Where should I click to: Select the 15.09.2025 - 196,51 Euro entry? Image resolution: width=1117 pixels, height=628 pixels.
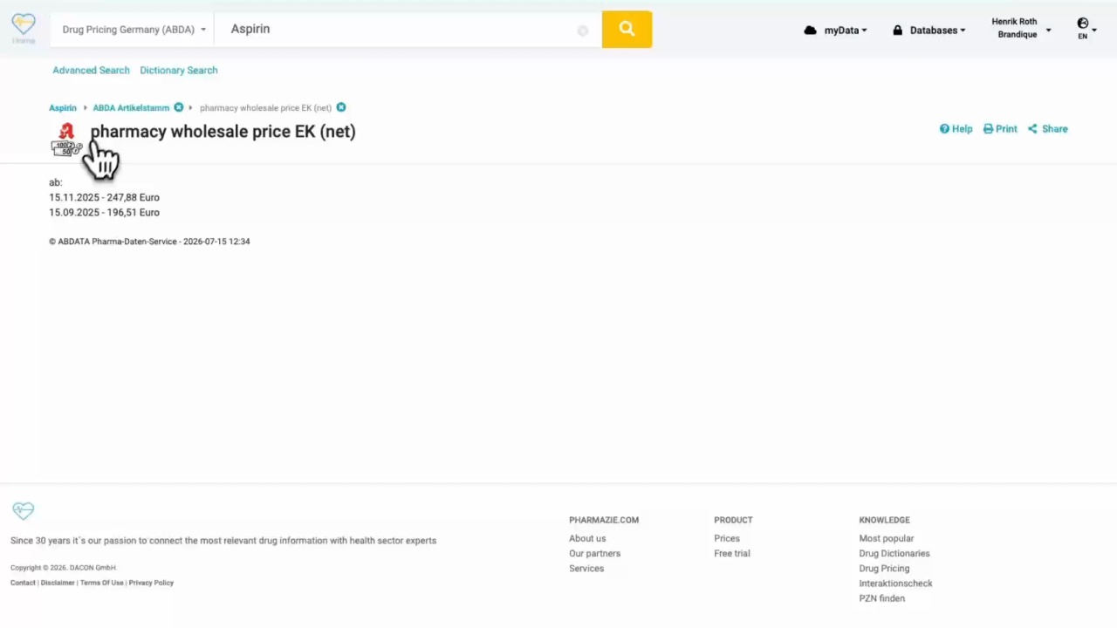coord(104,213)
